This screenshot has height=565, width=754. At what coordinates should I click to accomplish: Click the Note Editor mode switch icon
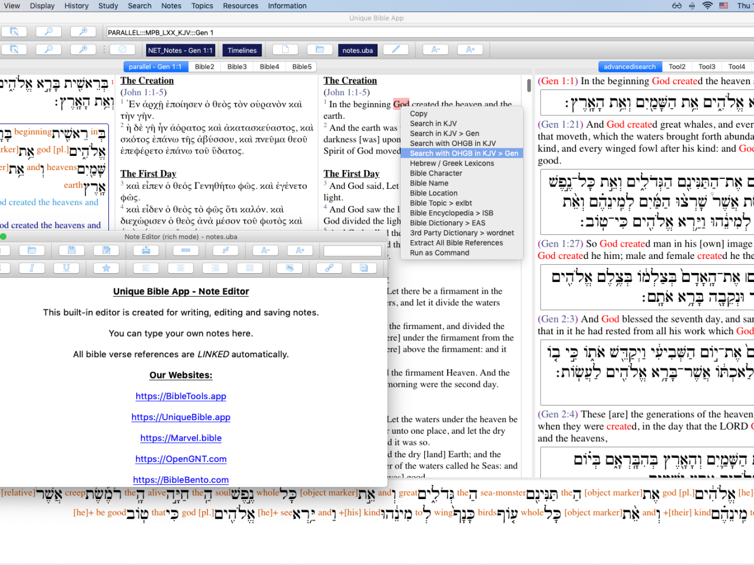point(186,250)
